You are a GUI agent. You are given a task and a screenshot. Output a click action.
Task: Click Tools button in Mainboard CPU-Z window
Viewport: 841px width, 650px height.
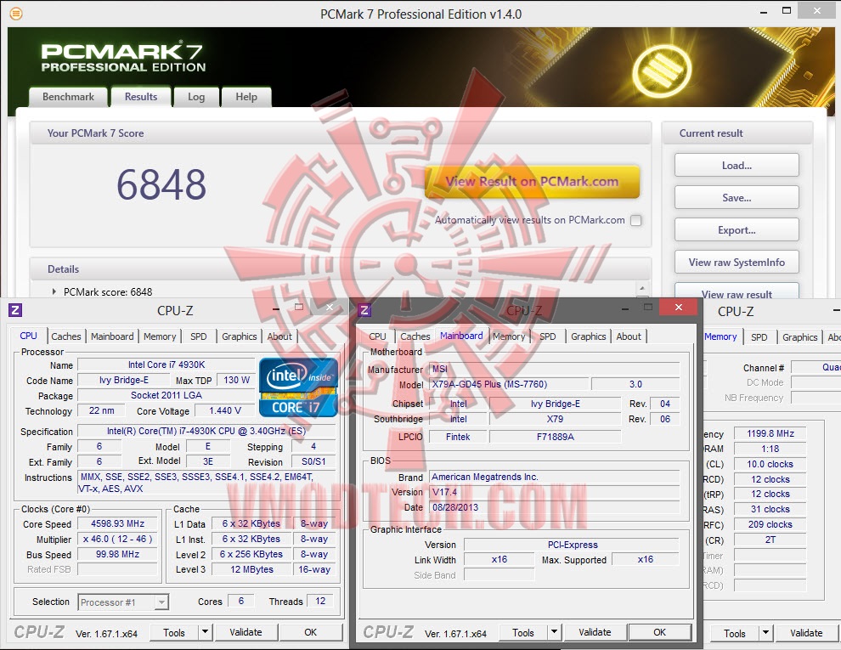point(523,632)
